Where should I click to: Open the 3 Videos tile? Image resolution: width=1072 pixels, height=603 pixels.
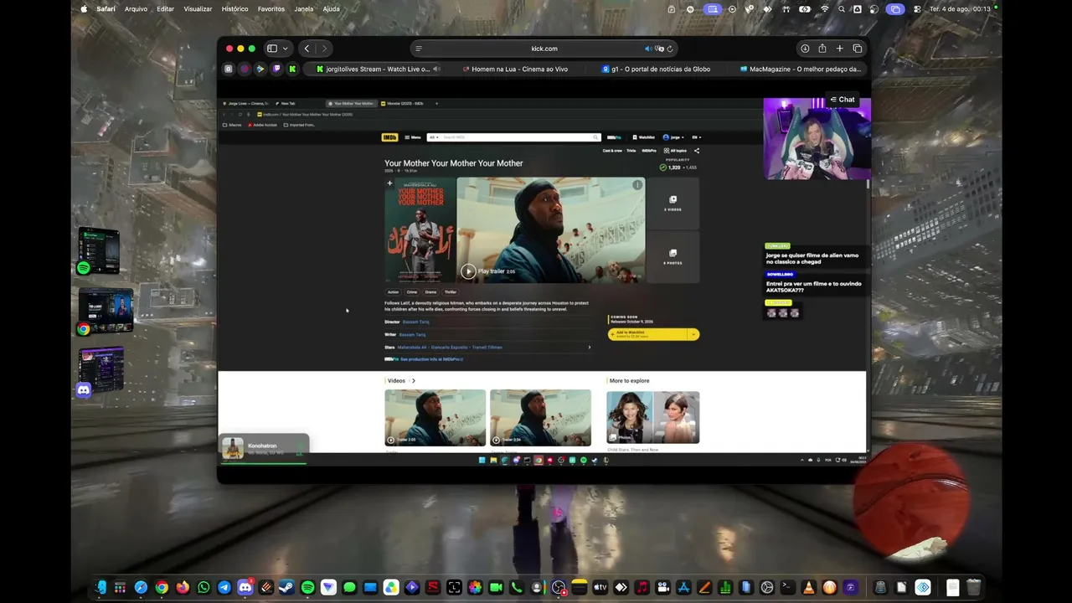(x=673, y=204)
